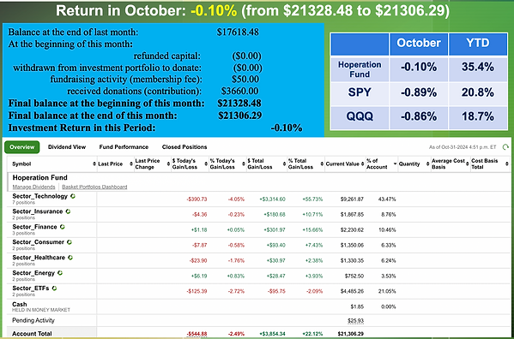Open the Fund Performance tab
The width and height of the screenshot is (514, 339).
click(124, 147)
